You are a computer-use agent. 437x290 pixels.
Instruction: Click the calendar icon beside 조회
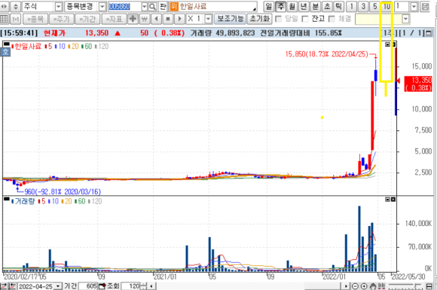(x=102, y=286)
